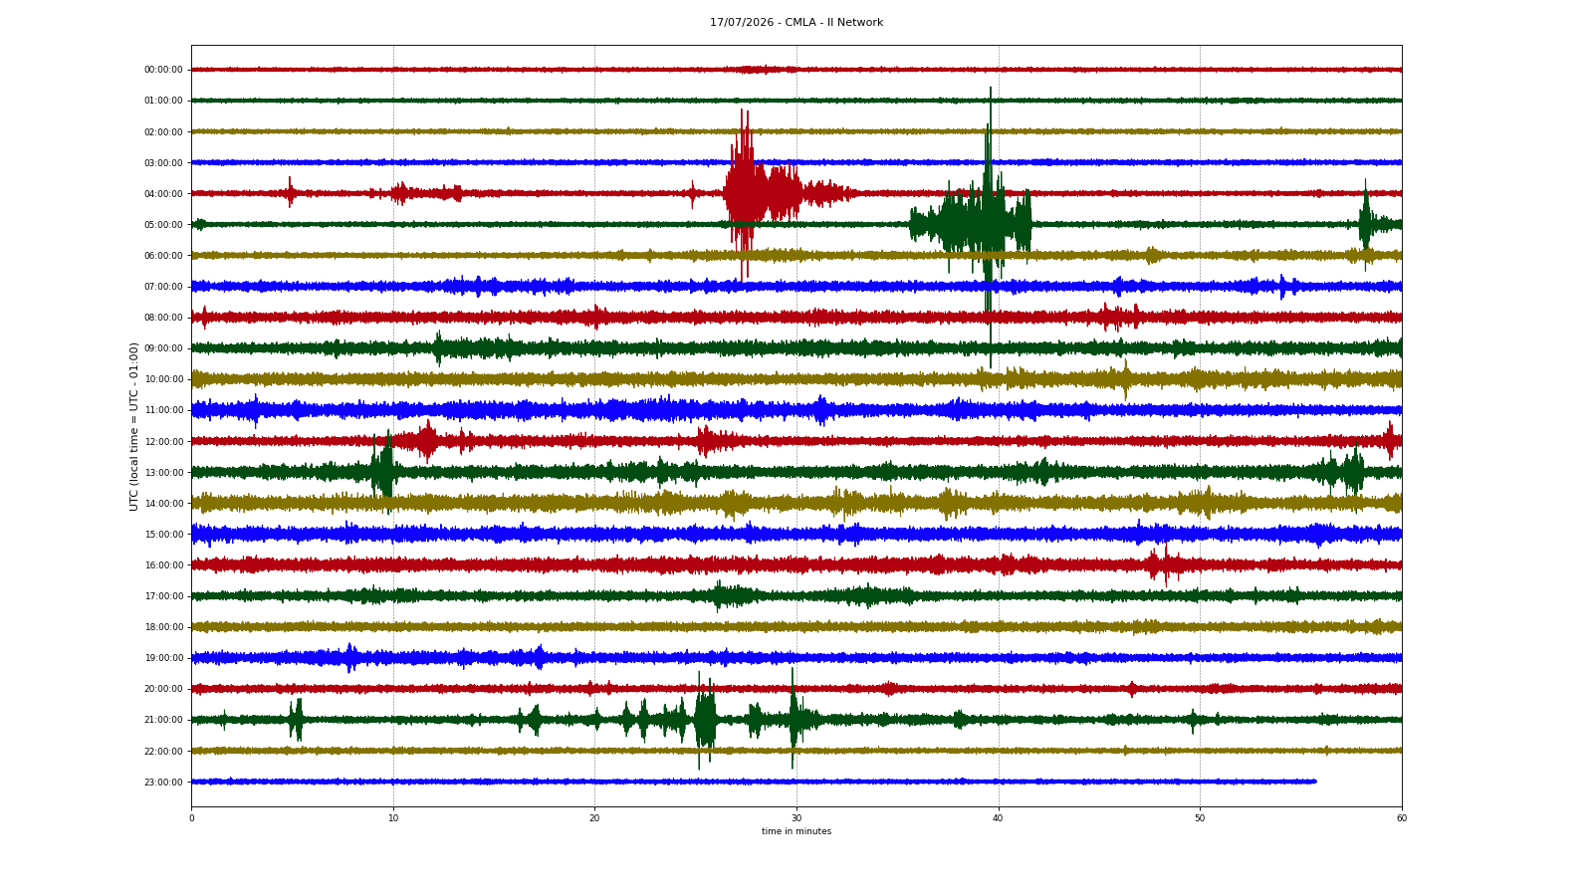
Task: Select the 00:00:00 trace label
Action: pos(163,70)
